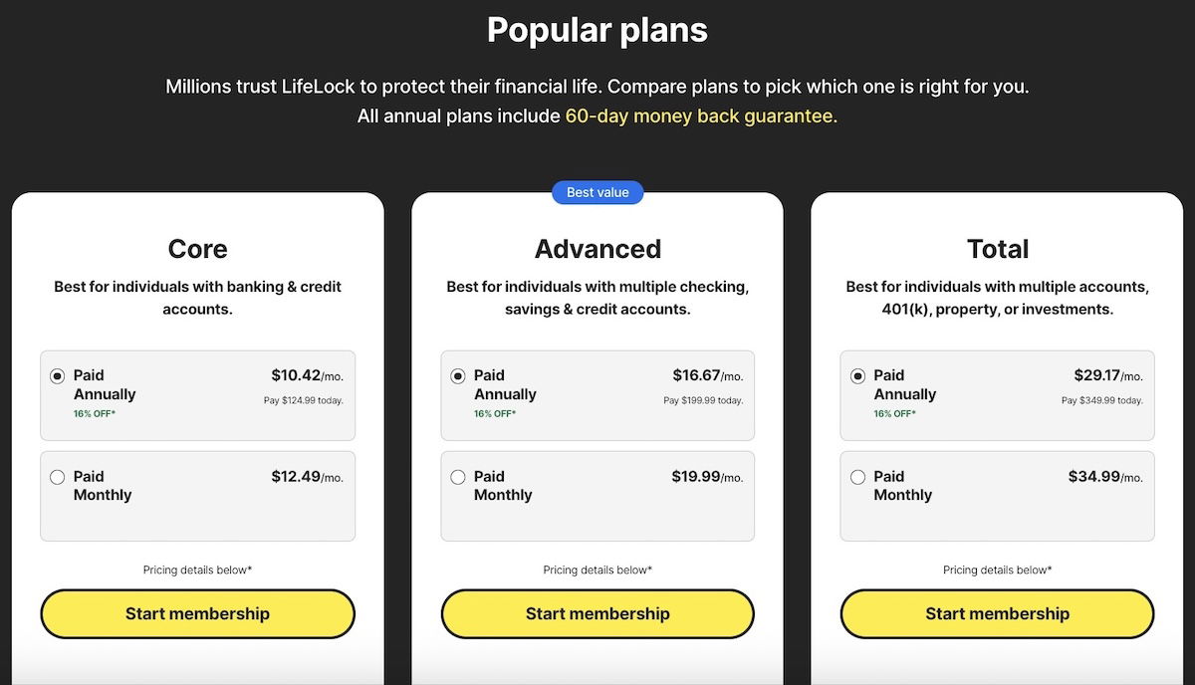Choose Paid Monthly radio for Advanced plan
The image size is (1195, 685).
pyautogui.click(x=458, y=477)
